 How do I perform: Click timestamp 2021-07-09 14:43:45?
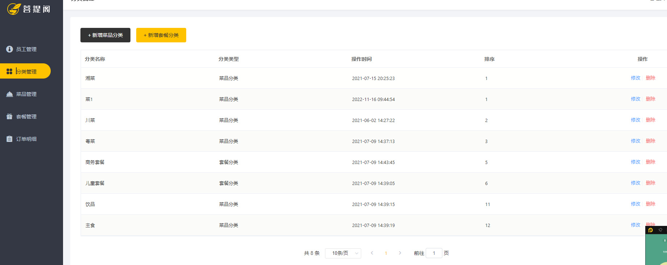(374, 162)
